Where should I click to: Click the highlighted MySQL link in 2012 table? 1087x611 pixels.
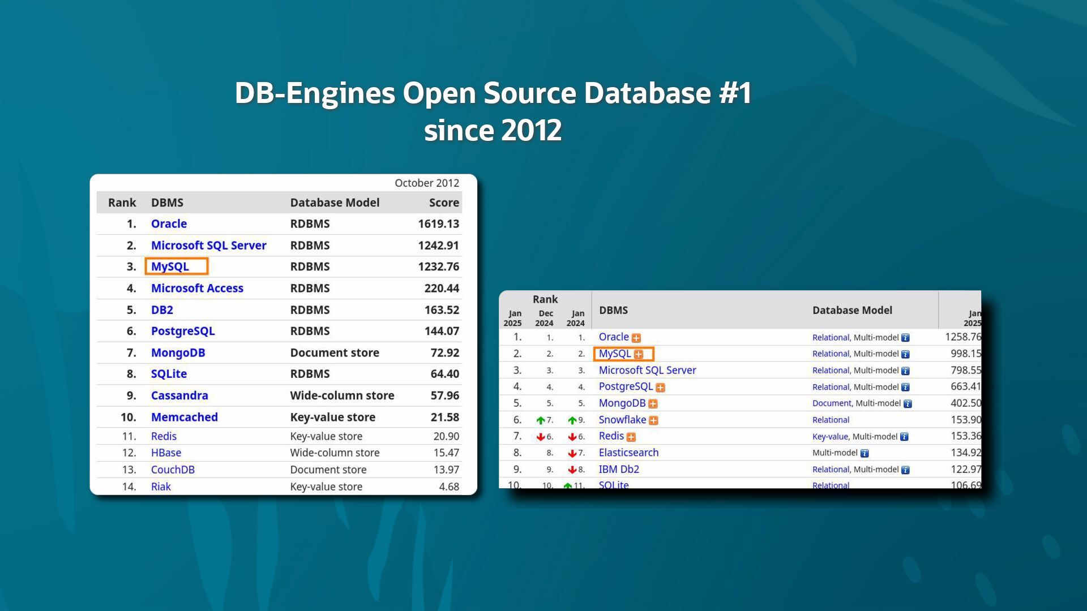click(x=170, y=266)
